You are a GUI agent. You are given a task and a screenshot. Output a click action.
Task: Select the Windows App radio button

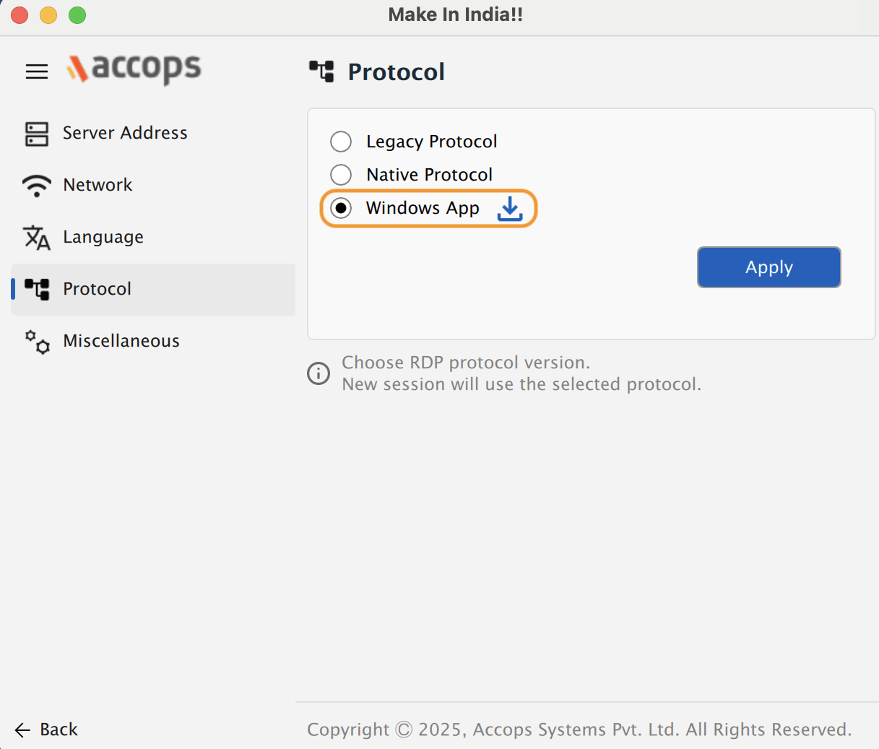(341, 208)
